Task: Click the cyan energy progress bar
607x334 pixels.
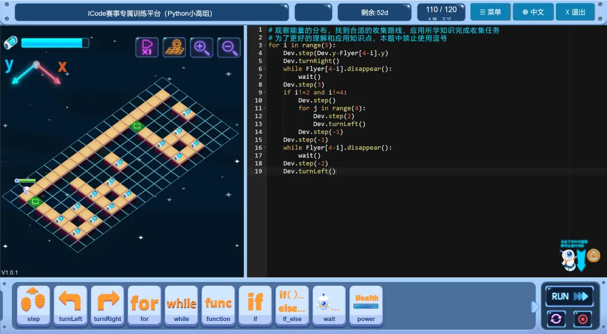Action: click(55, 43)
